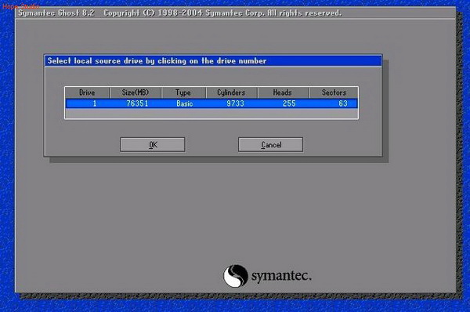
Task: Select drive number 1 in the list
Action: click(95, 103)
